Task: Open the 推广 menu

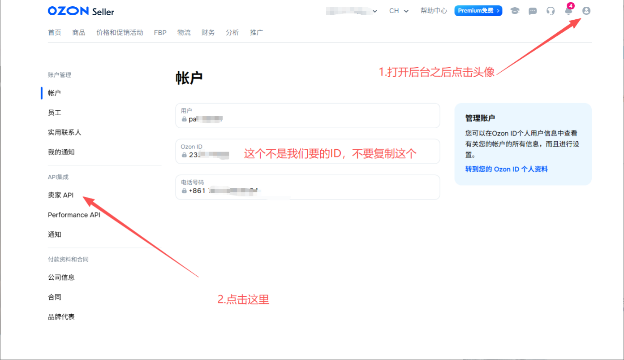Action: pyautogui.click(x=257, y=32)
